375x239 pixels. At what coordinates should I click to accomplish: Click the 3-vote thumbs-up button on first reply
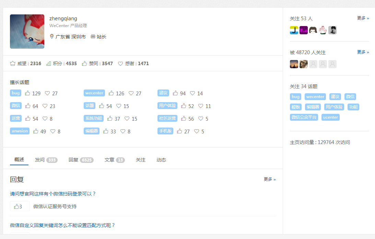pos(19,206)
